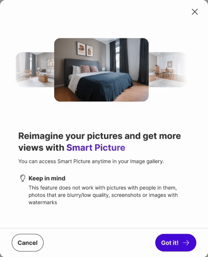Select the left living room preview image
This screenshot has width=208, height=257.
[x=35, y=70]
